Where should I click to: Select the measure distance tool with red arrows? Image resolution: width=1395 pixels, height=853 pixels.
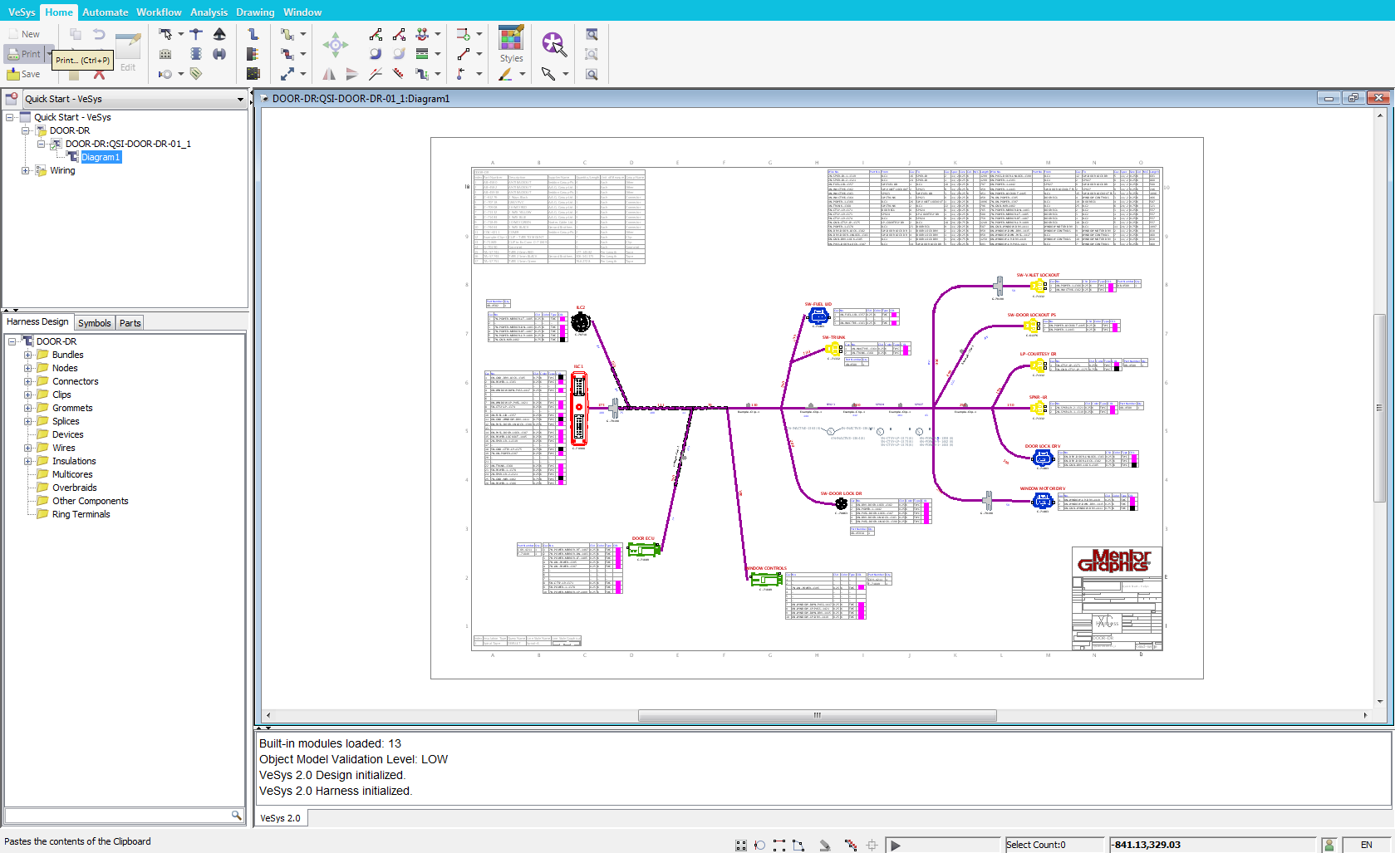(x=398, y=74)
